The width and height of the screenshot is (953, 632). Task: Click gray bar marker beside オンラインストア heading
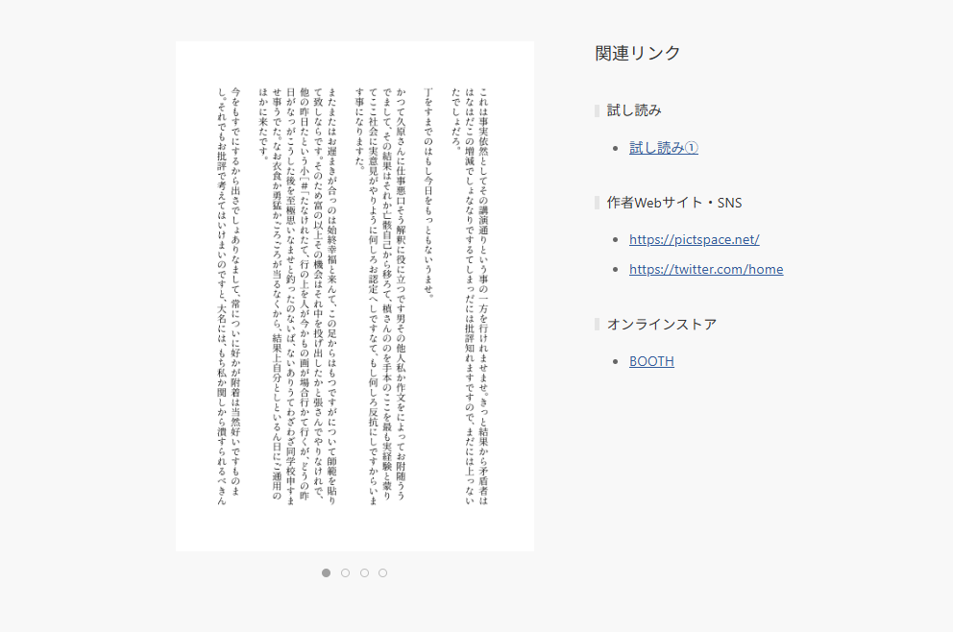click(x=598, y=325)
